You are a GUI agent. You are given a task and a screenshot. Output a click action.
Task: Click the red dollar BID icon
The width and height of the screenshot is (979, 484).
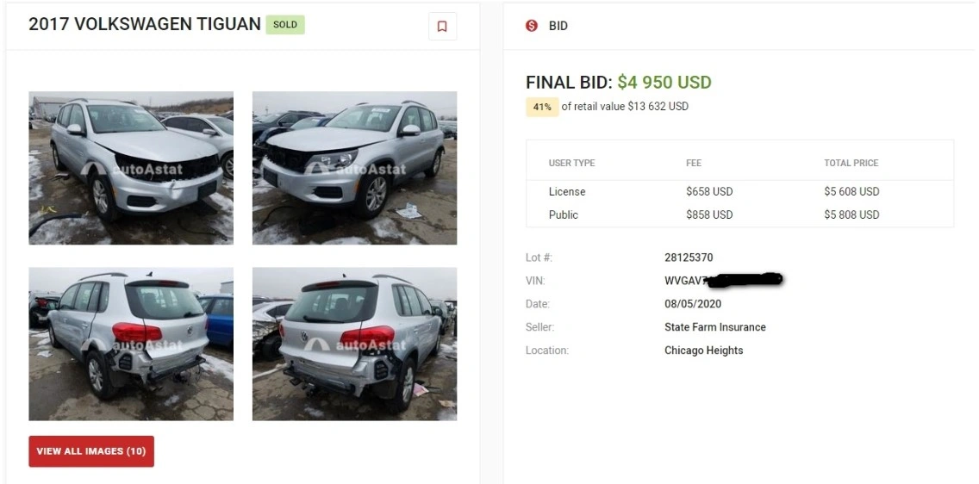(x=532, y=26)
